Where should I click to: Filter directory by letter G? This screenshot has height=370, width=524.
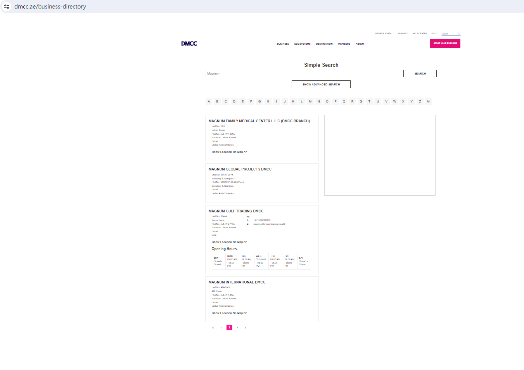click(259, 102)
